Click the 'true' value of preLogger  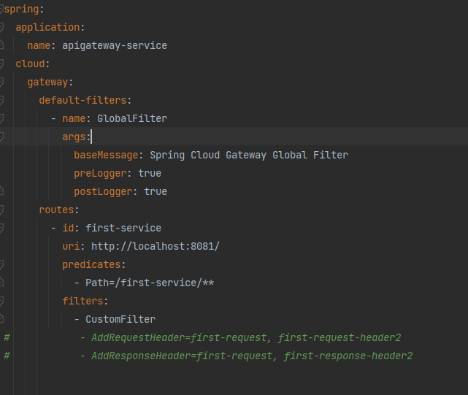tap(150, 174)
